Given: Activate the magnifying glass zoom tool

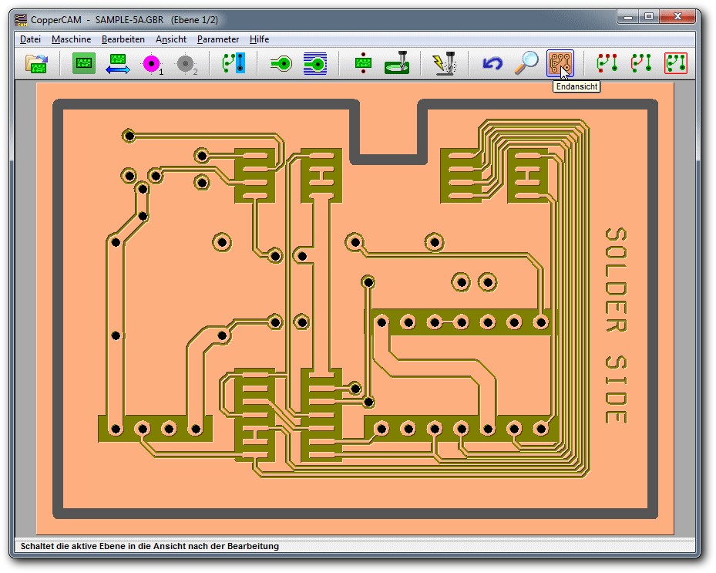Looking at the screenshot, I should point(526,63).
